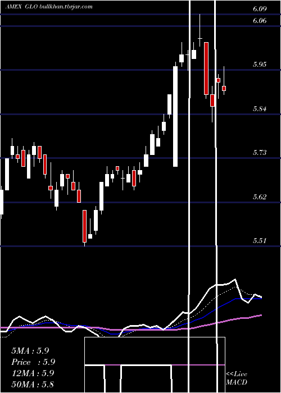Click the 5MA : 5.9 legend entry
Viewport: 281px width, 393px height.
30,351
